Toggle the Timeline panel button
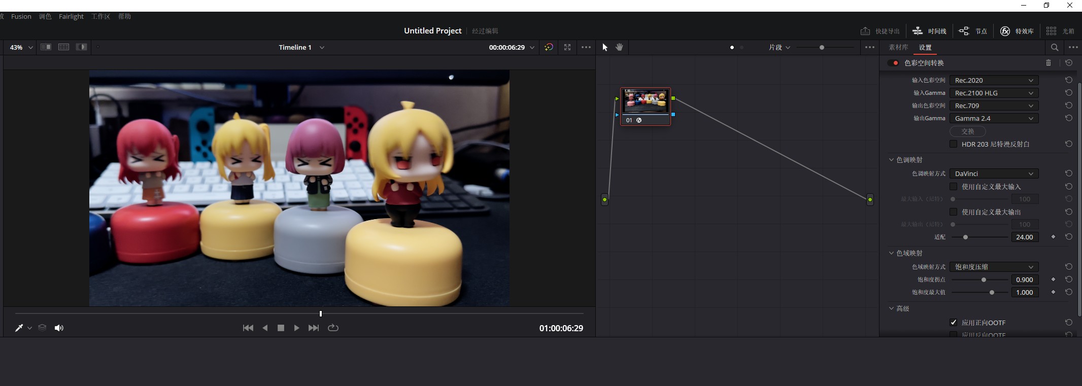The width and height of the screenshot is (1082, 386). point(929,31)
